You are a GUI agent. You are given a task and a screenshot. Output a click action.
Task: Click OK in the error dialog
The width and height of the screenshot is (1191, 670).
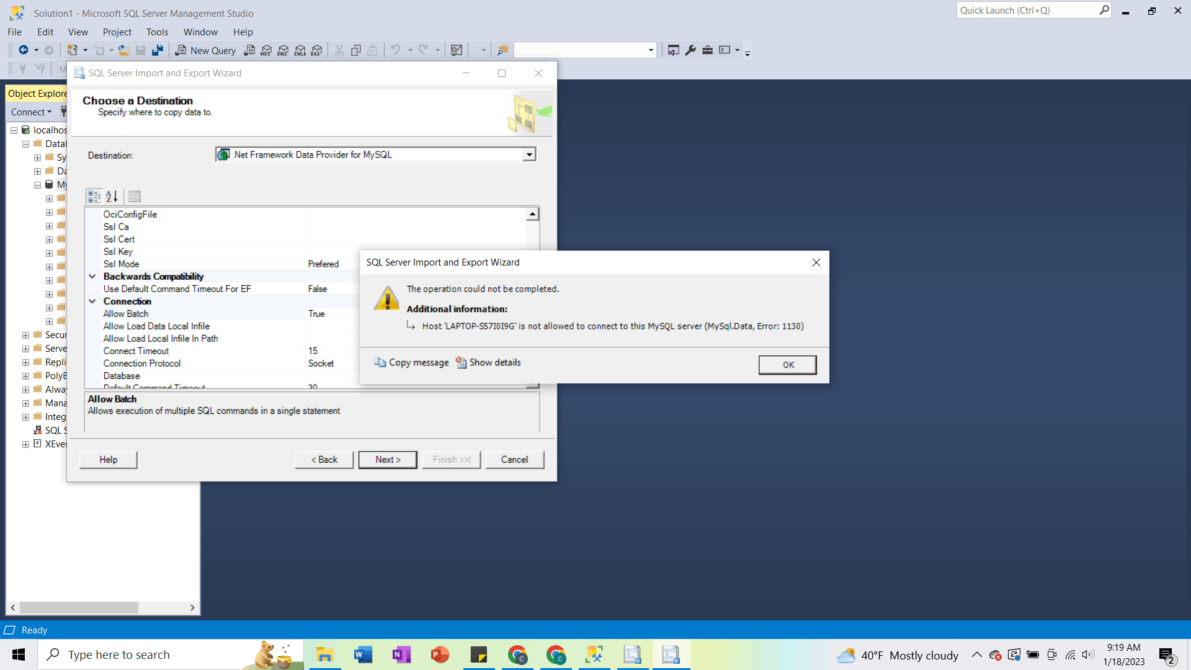788,365
